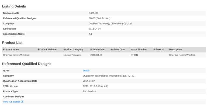
Task: Click the QDID label
Action: [6, 70]
